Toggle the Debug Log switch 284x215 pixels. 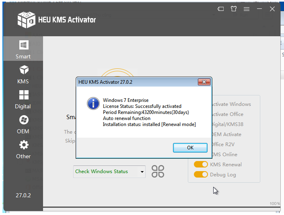(x=201, y=175)
